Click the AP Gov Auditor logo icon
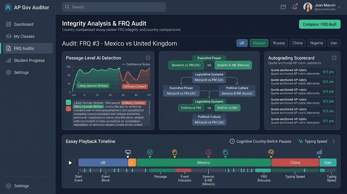Image resolution: width=347 pixels, height=194 pixels. (8, 7)
